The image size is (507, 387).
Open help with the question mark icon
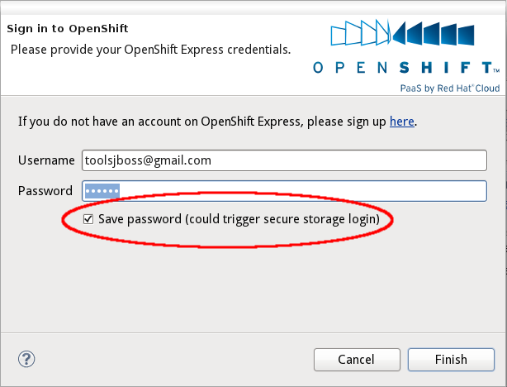26,359
